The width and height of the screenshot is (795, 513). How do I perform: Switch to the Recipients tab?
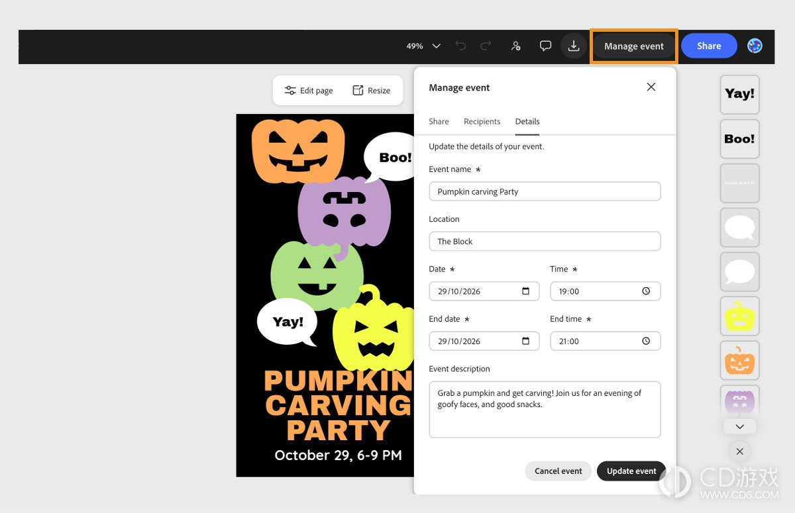pos(482,121)
